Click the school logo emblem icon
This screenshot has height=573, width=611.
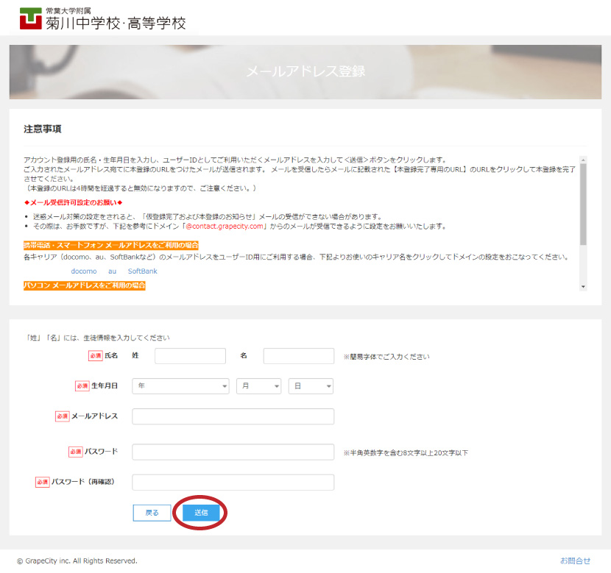[31, 18]
